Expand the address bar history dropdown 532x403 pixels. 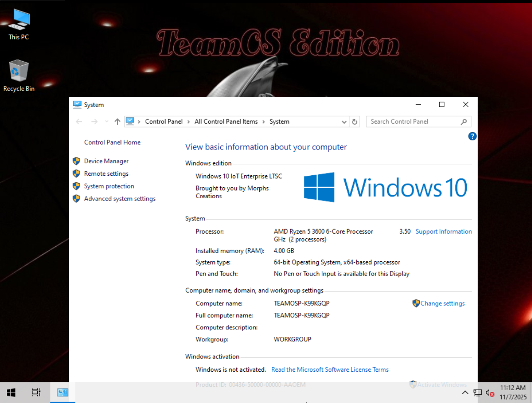click(344, 122)
